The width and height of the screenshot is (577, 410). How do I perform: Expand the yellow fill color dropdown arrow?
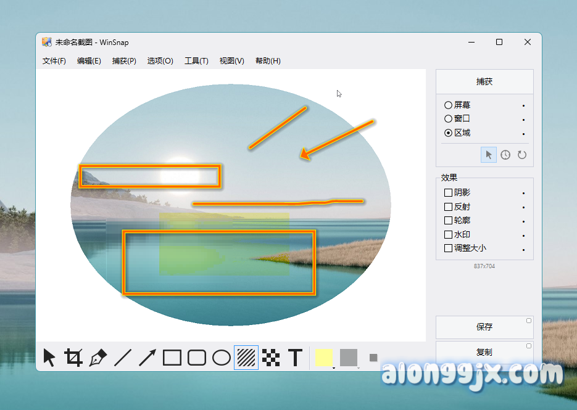[333, 367]
